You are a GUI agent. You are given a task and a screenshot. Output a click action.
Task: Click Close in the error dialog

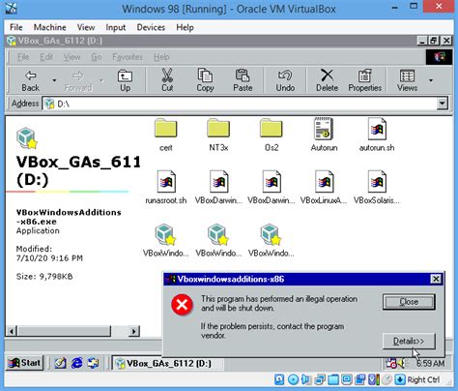click(409, 302)
